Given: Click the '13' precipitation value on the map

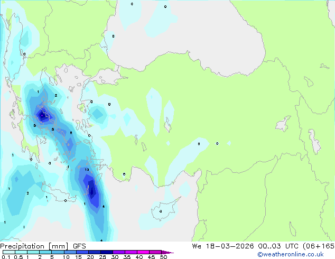Looking at the screenshot, I should pos(87,170).
